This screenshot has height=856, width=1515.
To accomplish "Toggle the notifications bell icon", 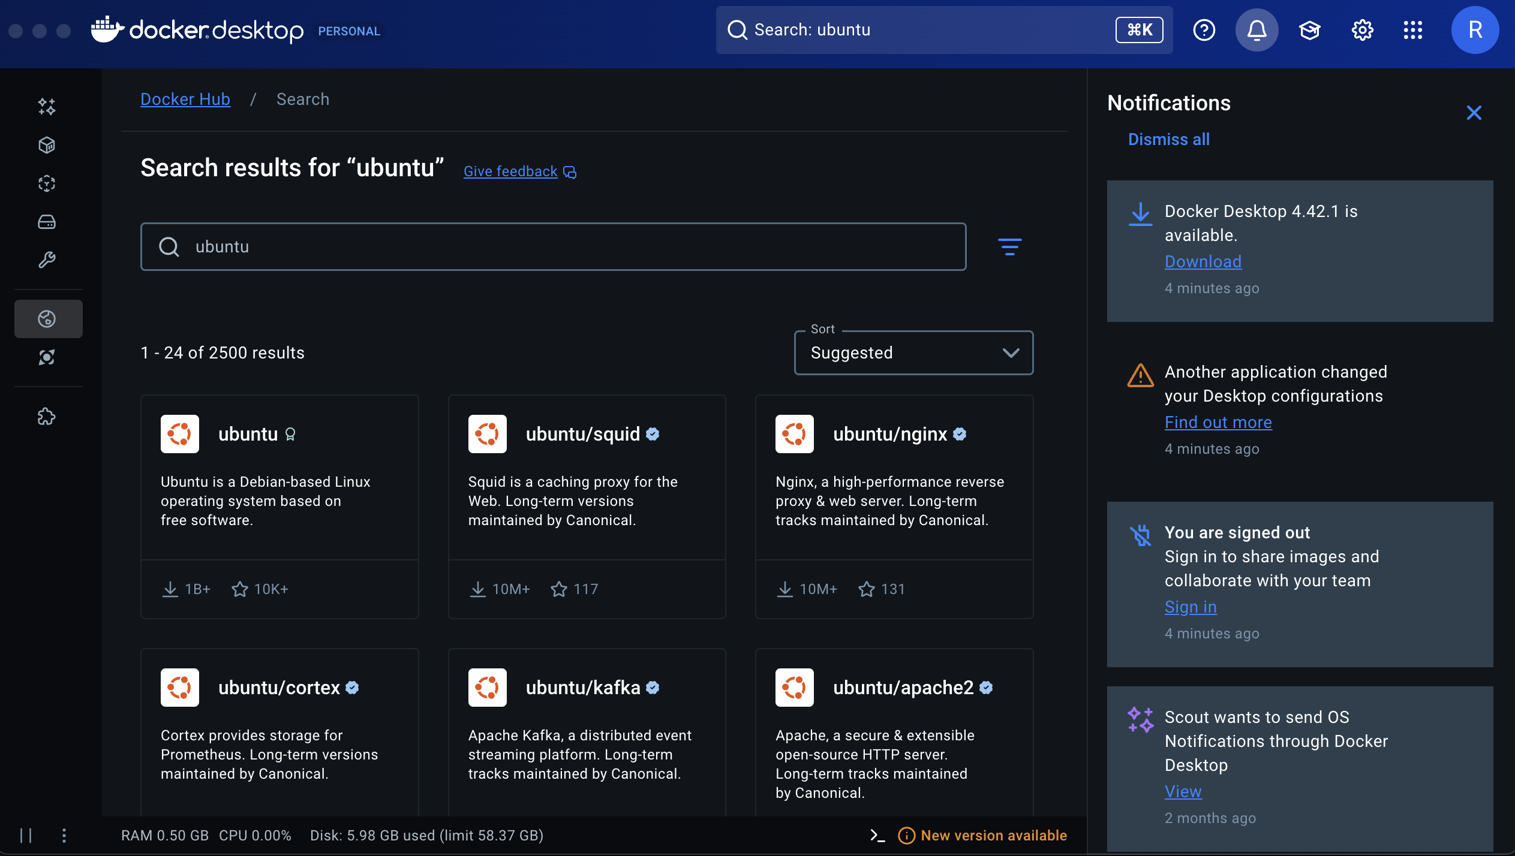I will (1256, 29).
